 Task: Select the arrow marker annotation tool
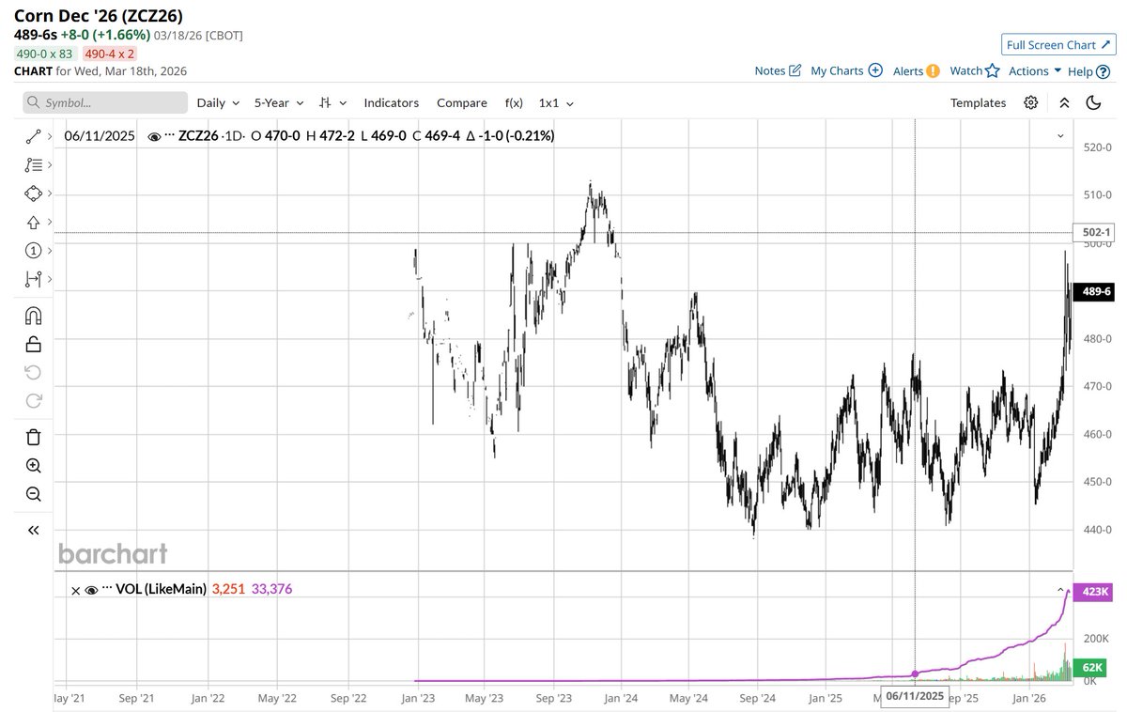coord(34,222)
